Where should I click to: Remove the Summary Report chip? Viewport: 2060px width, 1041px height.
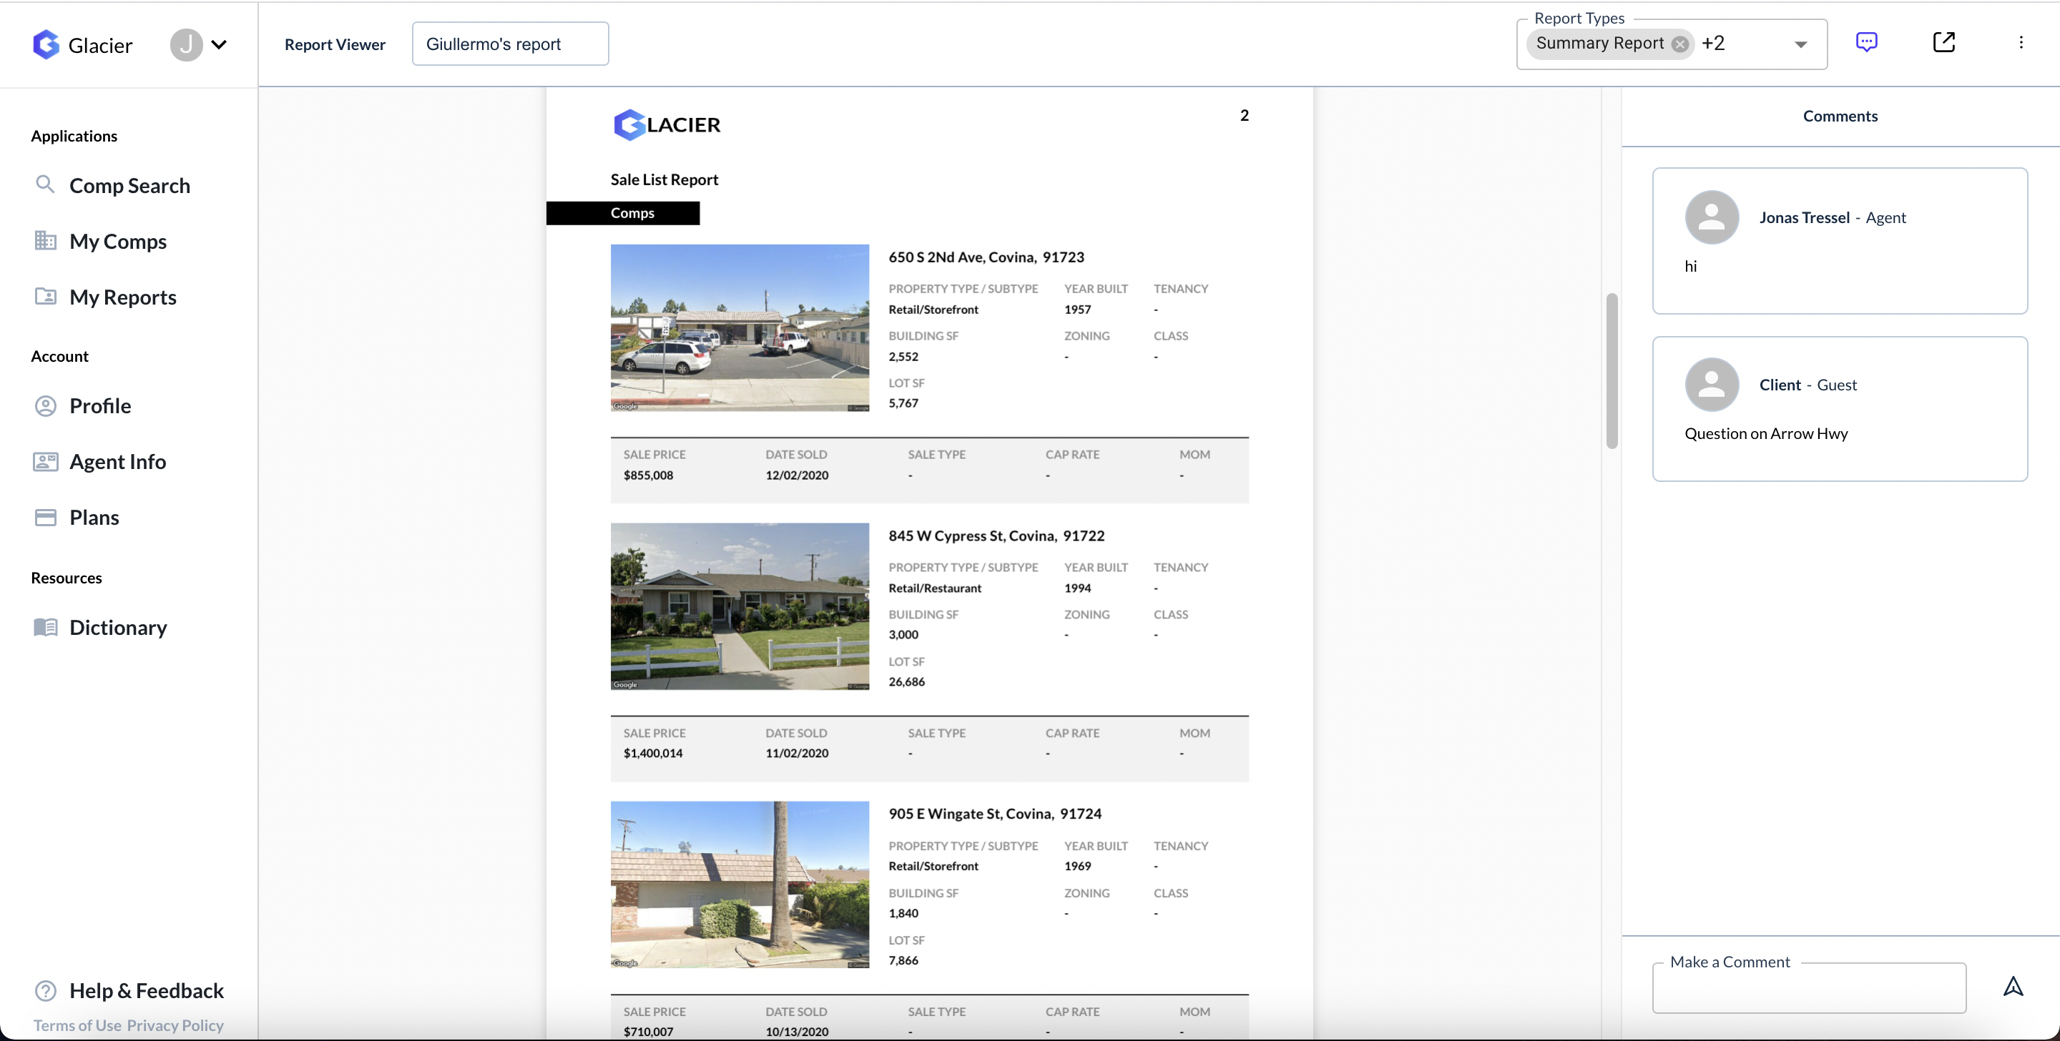click(x=1680, y=44)
